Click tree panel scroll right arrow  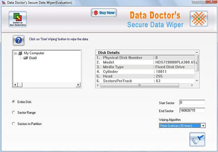click(78, 85)
